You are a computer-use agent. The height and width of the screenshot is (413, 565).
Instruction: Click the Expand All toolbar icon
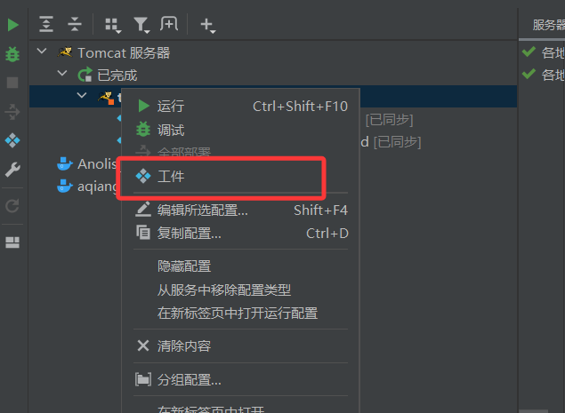pyautogui.click(x=46, y=24)
